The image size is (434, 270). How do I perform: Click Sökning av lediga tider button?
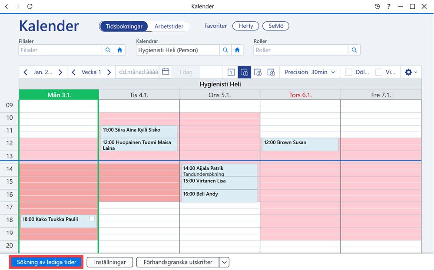(x=46, y=262)
